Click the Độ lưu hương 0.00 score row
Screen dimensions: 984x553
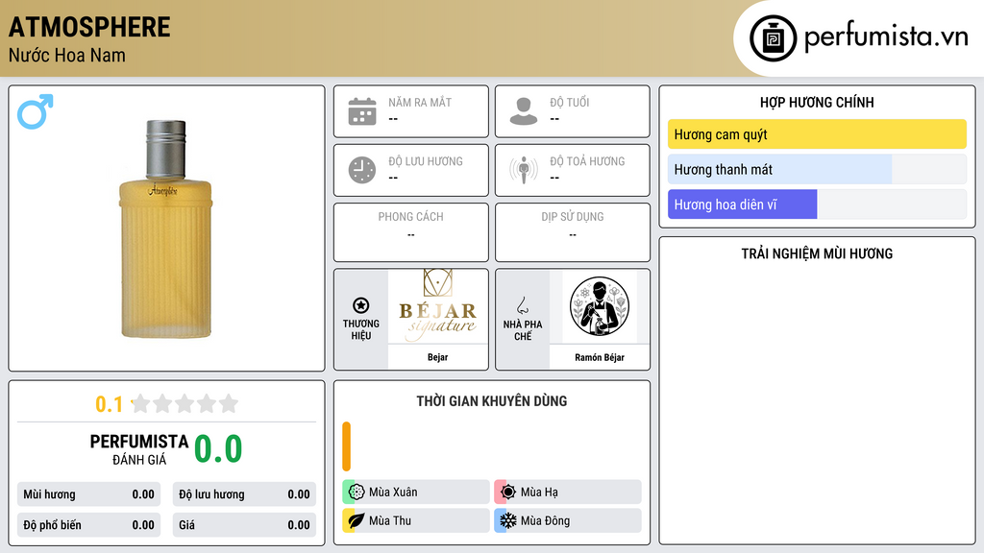pyautogui.click(x=244, y=494)
